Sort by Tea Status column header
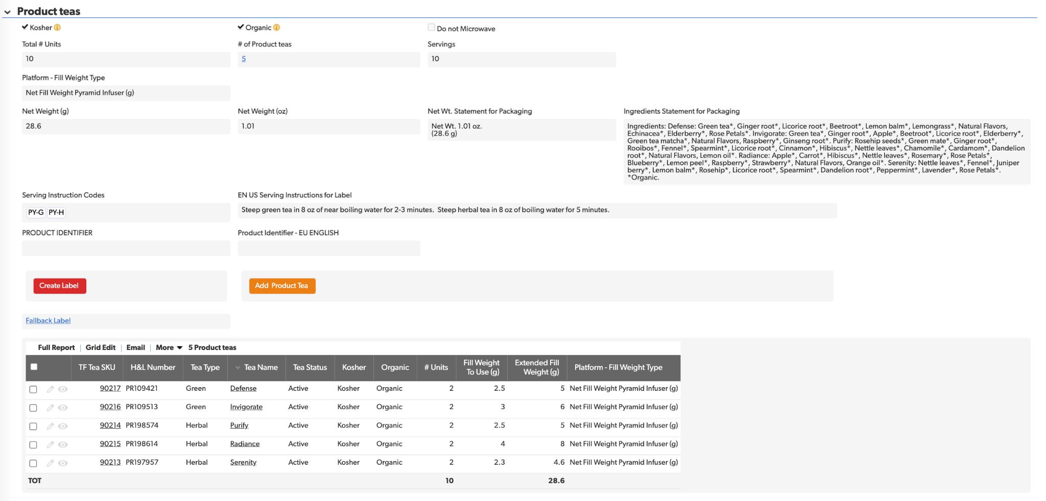 tap(310, 367)
